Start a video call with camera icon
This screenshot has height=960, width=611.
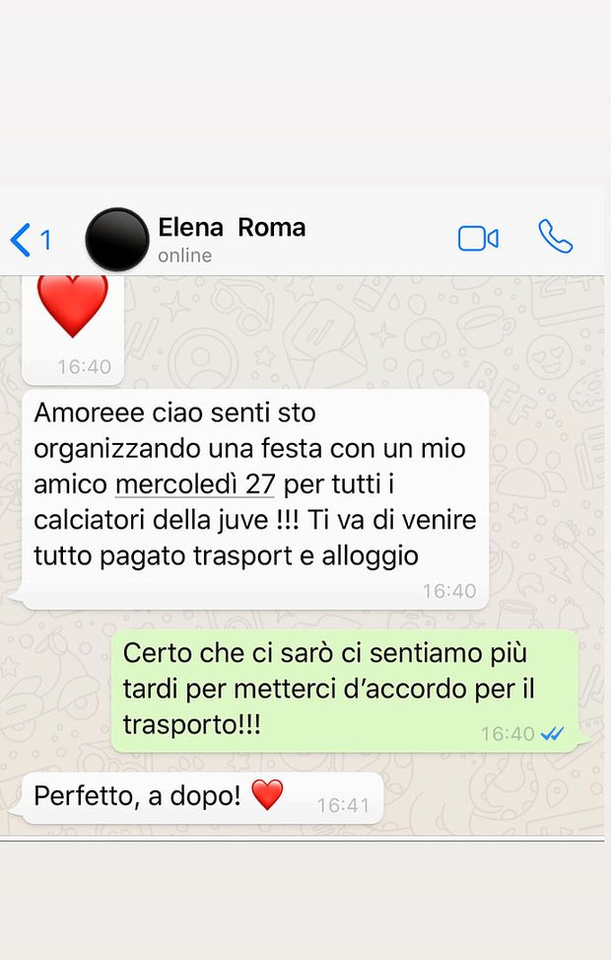(x=478, y=239)
